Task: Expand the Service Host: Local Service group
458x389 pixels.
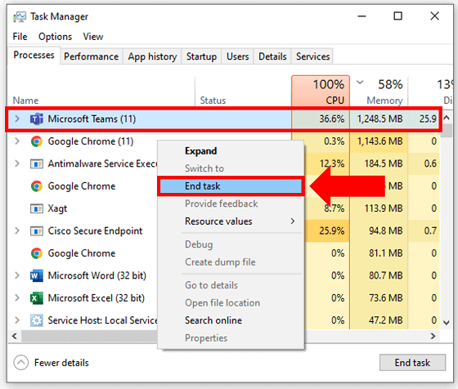Action: point(17,320)
